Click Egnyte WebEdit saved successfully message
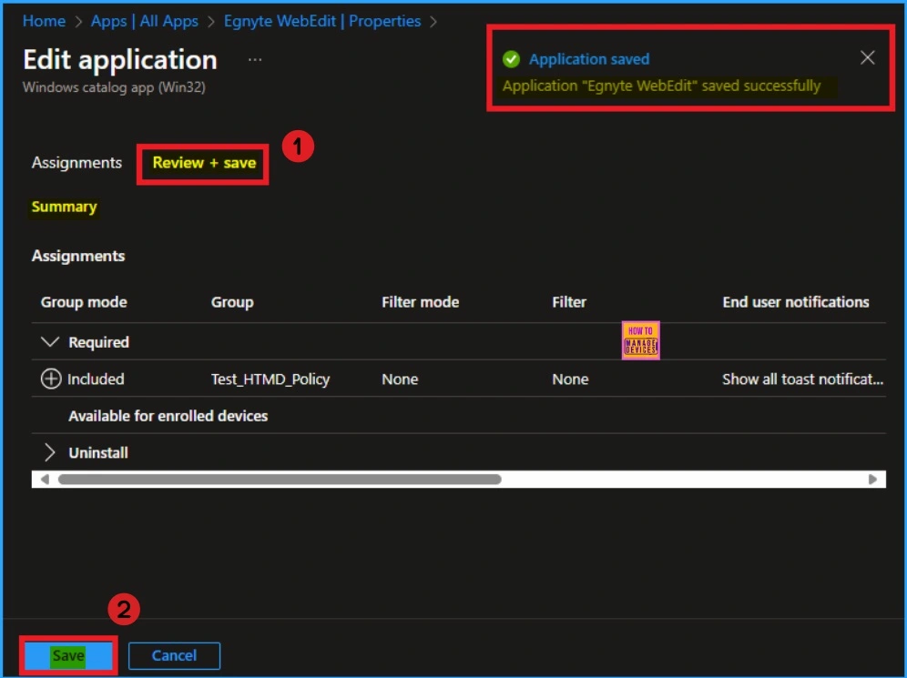This screenshot has height=678, width=907. pos(661,86)
